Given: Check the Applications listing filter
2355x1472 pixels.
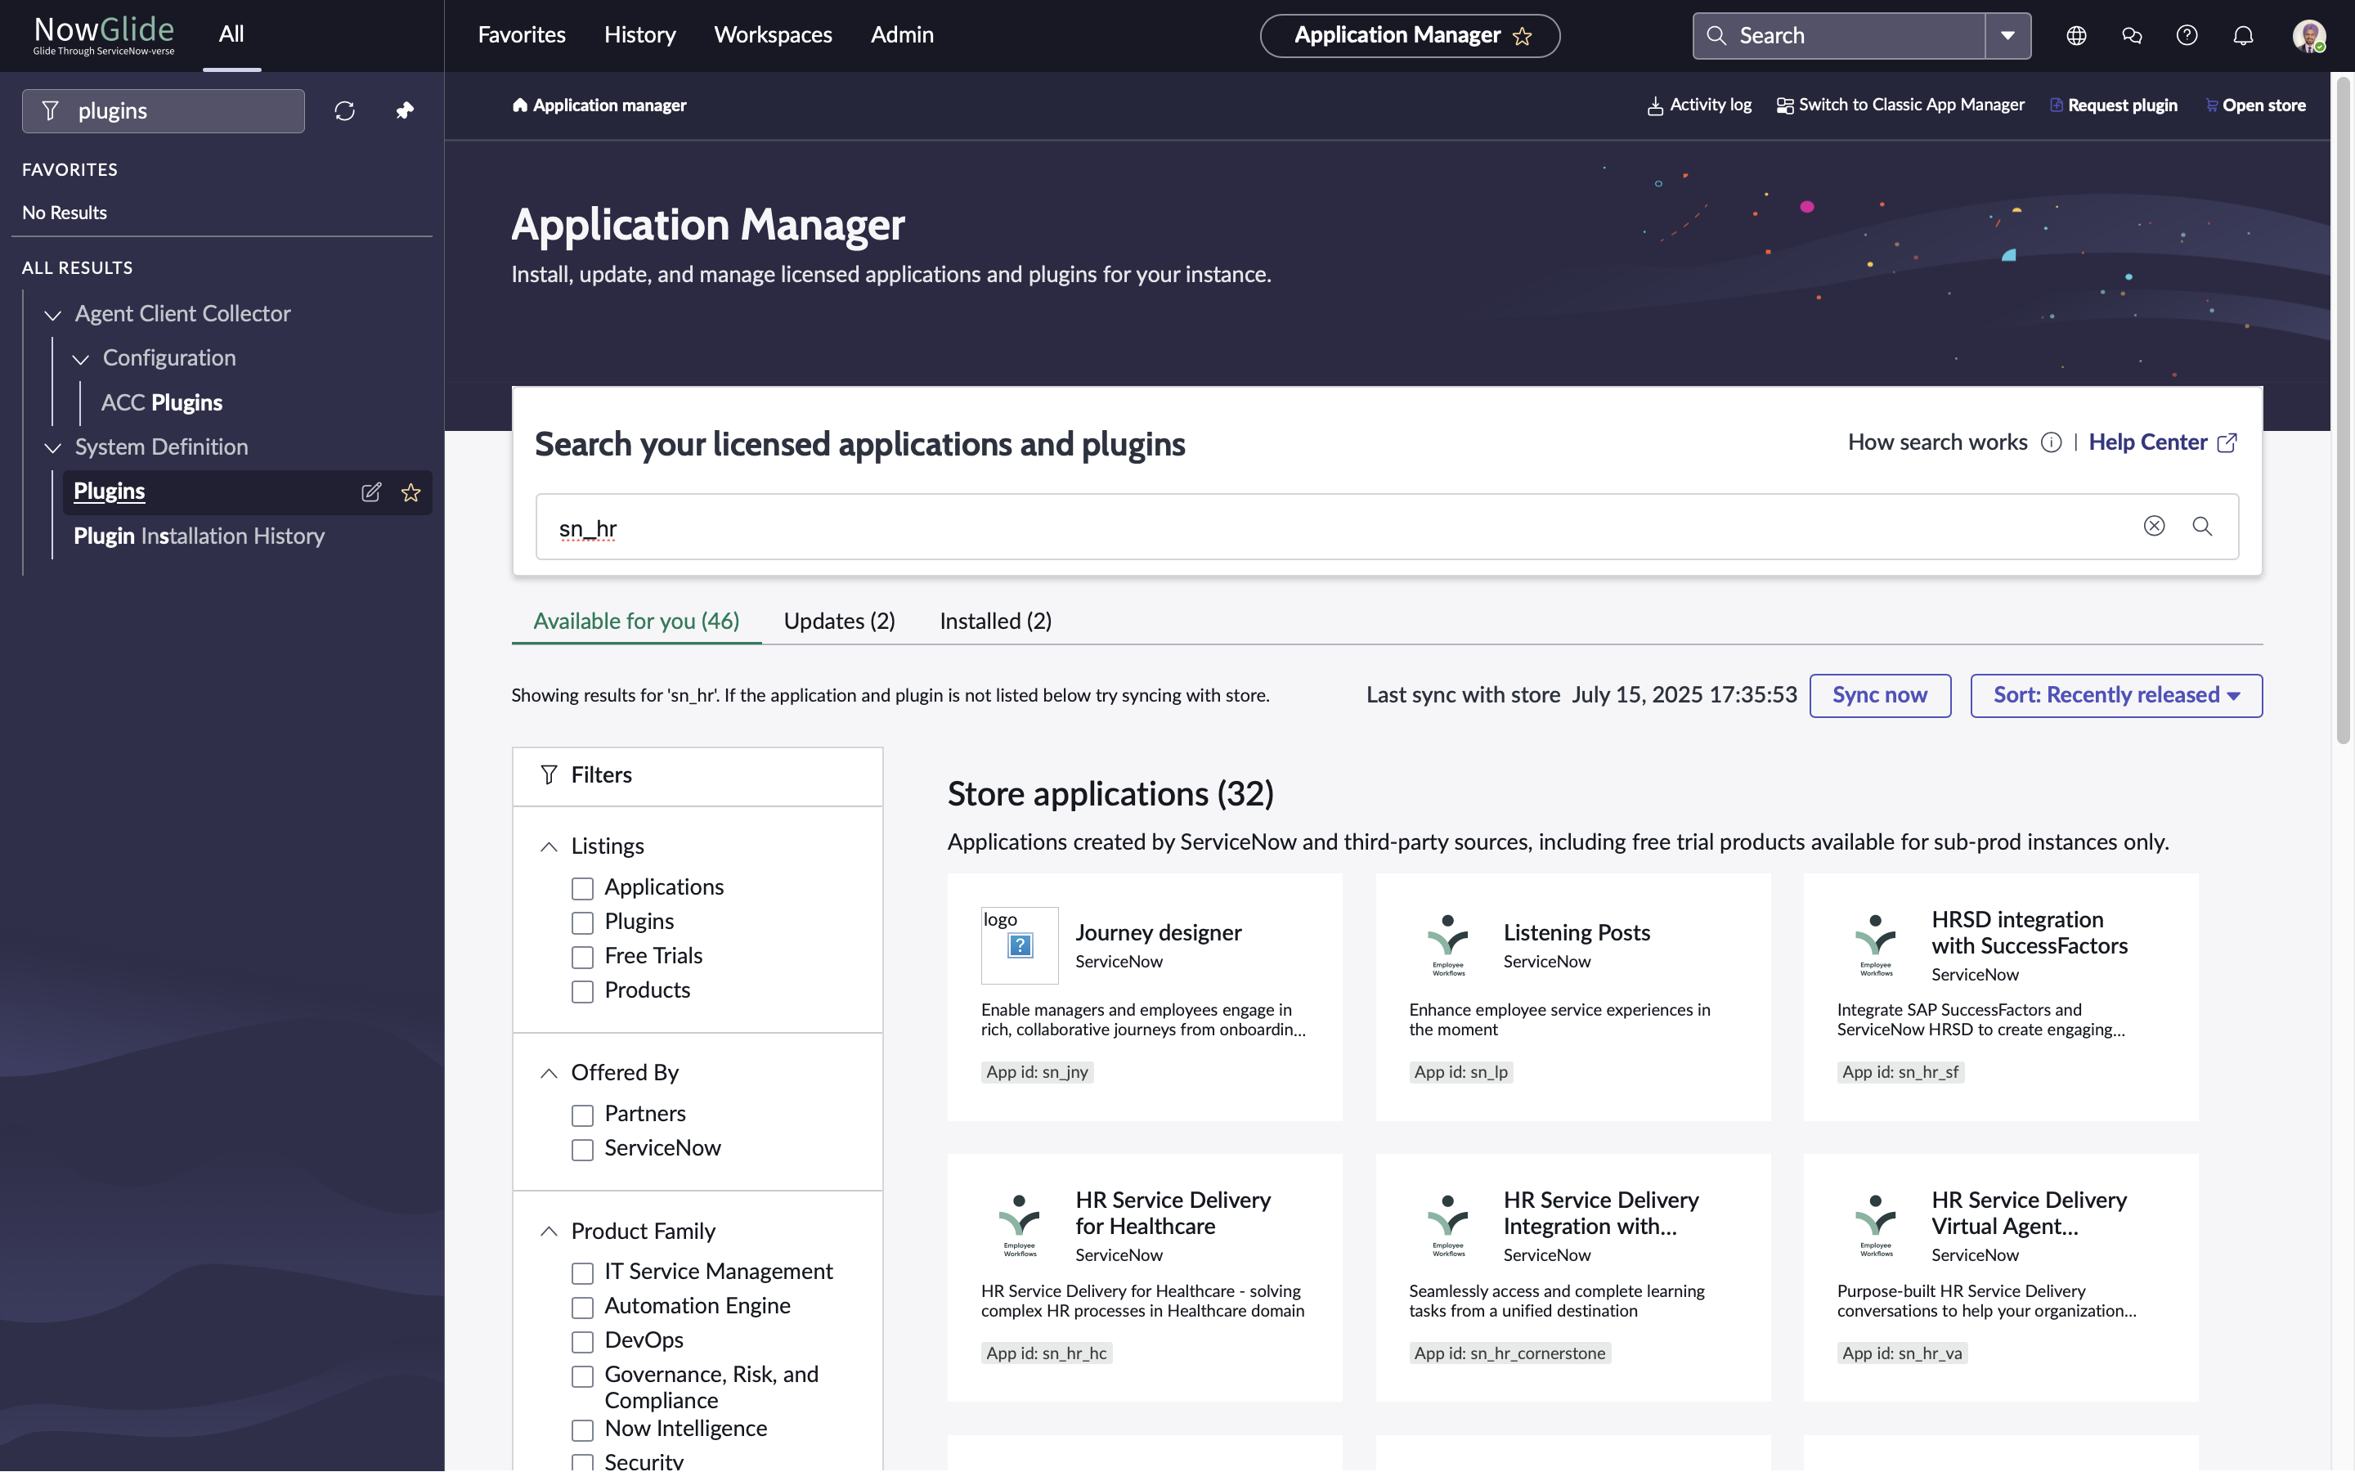Looking at the screenshot, I should pos(582,888).
